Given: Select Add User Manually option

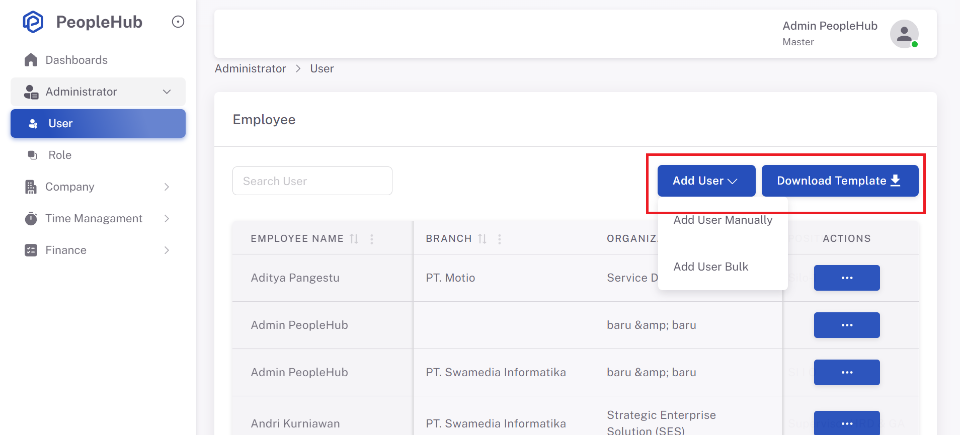Looking at the screenshot, I should tap(723, 220).
